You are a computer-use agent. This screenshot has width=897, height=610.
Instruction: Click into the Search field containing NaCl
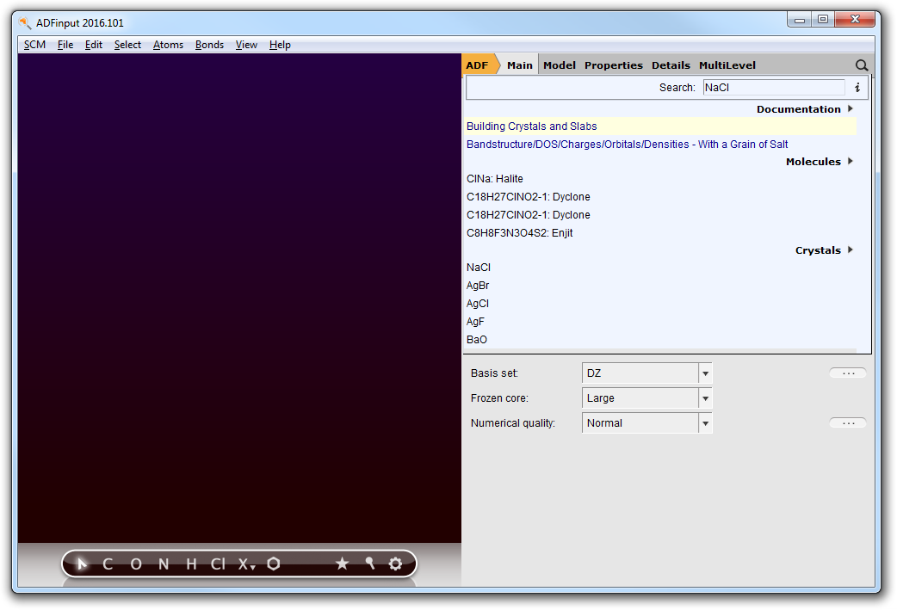(x=773, y=88)
